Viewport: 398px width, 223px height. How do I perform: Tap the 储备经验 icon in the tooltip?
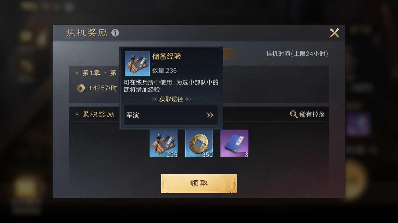(x=137, y=64)
